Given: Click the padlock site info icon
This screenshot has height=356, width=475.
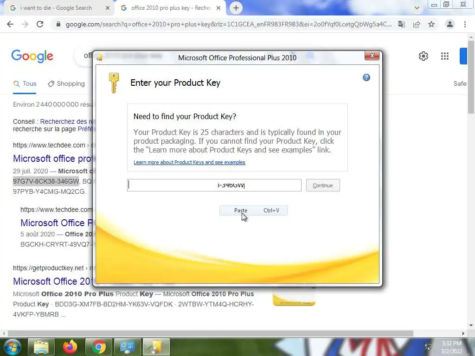Looking at the screenshot, I should [58, 24].
